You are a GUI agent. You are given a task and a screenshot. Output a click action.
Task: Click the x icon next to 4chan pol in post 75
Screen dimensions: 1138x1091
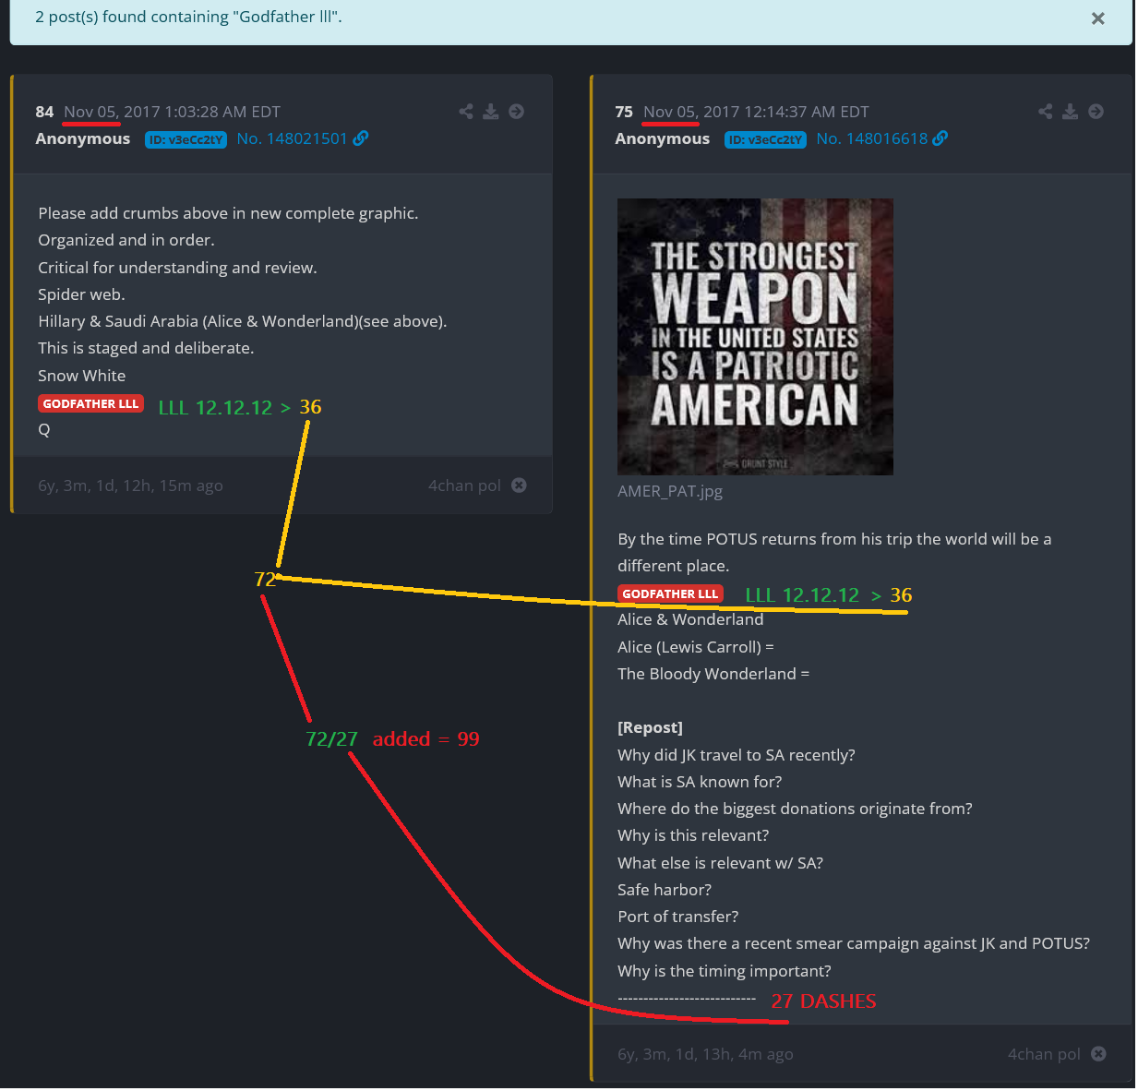[x=1098, y=1054]
